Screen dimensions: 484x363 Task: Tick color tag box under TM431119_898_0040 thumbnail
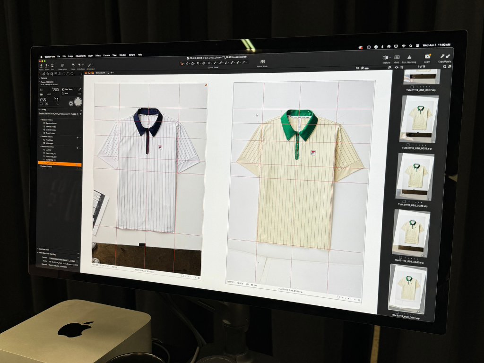tap(400, 258)
